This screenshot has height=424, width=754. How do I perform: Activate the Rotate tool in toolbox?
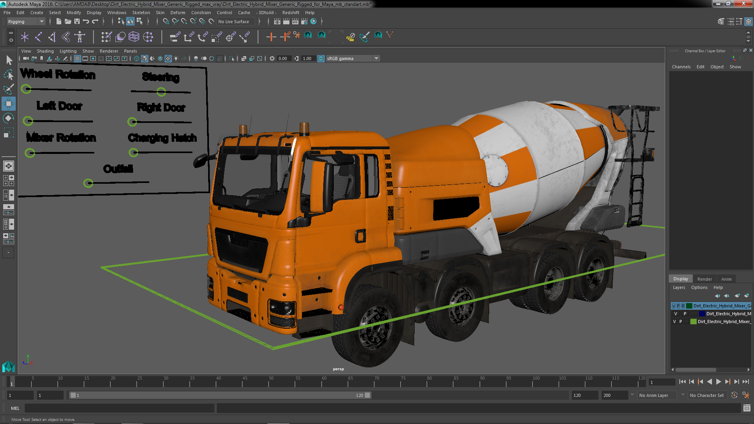(x=9, y=118)
